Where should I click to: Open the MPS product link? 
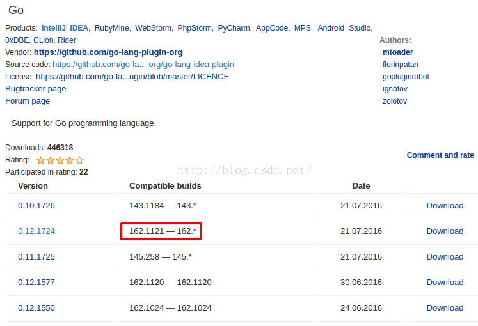[303, 28]
